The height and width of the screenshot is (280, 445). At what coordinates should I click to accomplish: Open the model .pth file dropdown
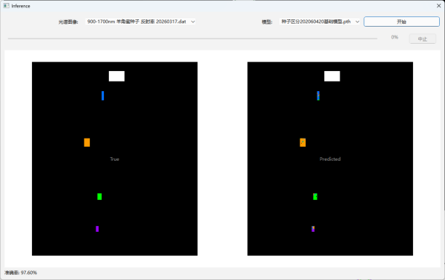point(320,21)
